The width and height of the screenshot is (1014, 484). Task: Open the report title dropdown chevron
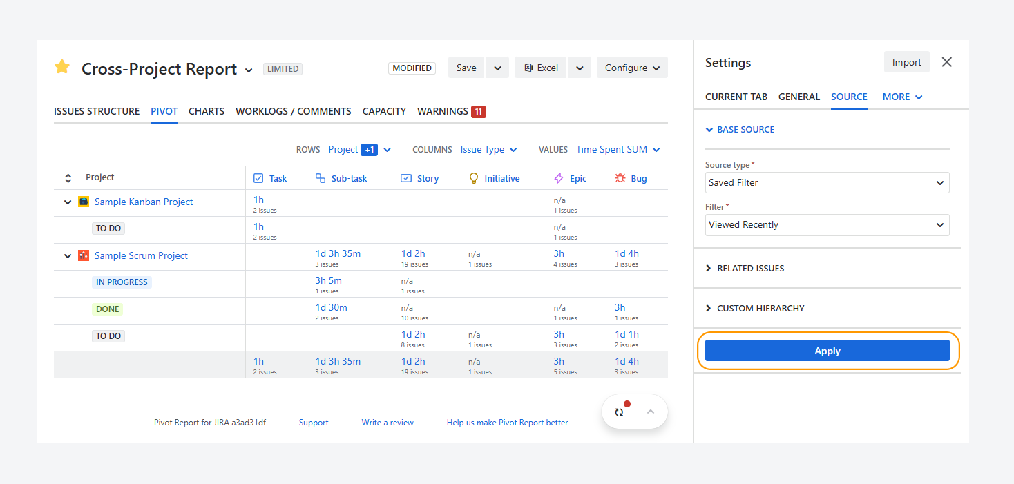point(249,70)
